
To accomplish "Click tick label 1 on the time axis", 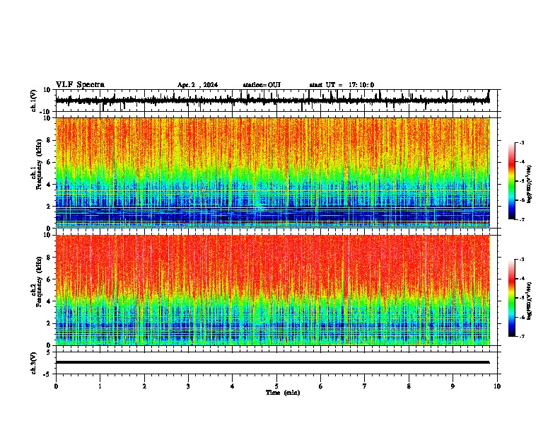I will click(100, 386).
